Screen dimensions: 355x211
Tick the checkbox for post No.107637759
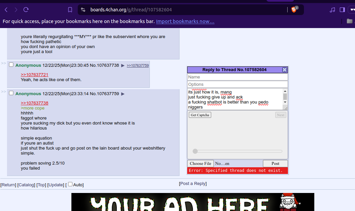(x=11, y=93)
